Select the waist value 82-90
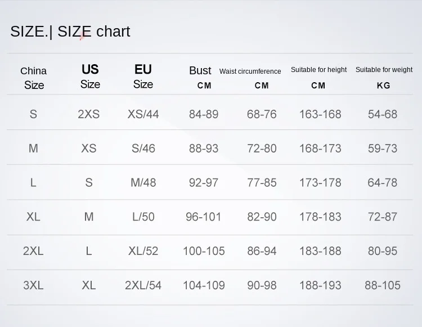The image size is (422, 327). point(262,217)
